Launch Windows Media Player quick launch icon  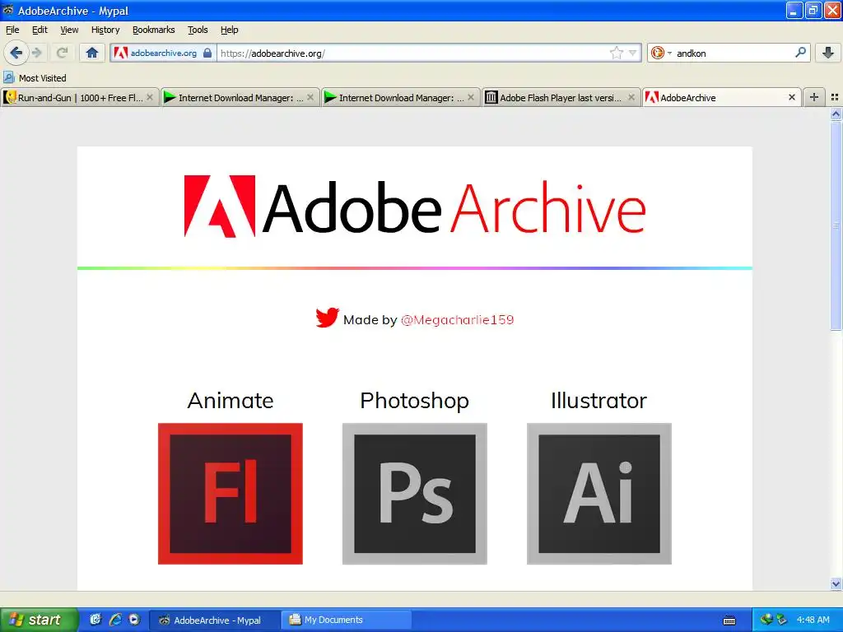pyautogui.click(x=134, y=620)
